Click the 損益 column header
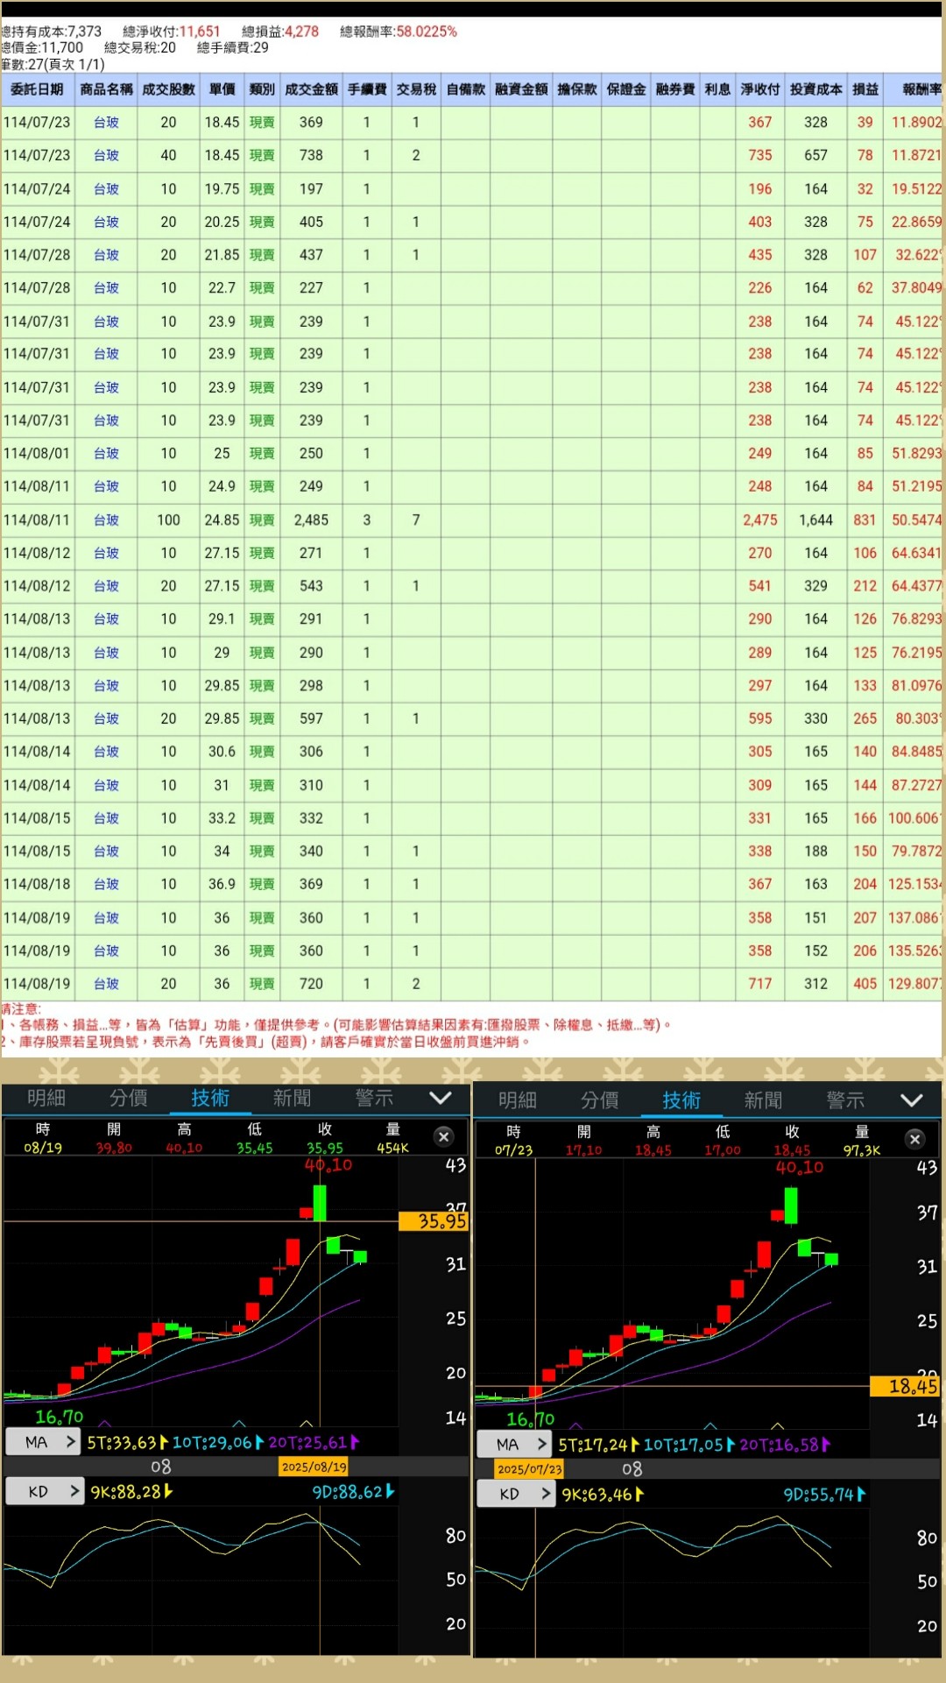The image size is (946, 1683). [x=865, y=89]
